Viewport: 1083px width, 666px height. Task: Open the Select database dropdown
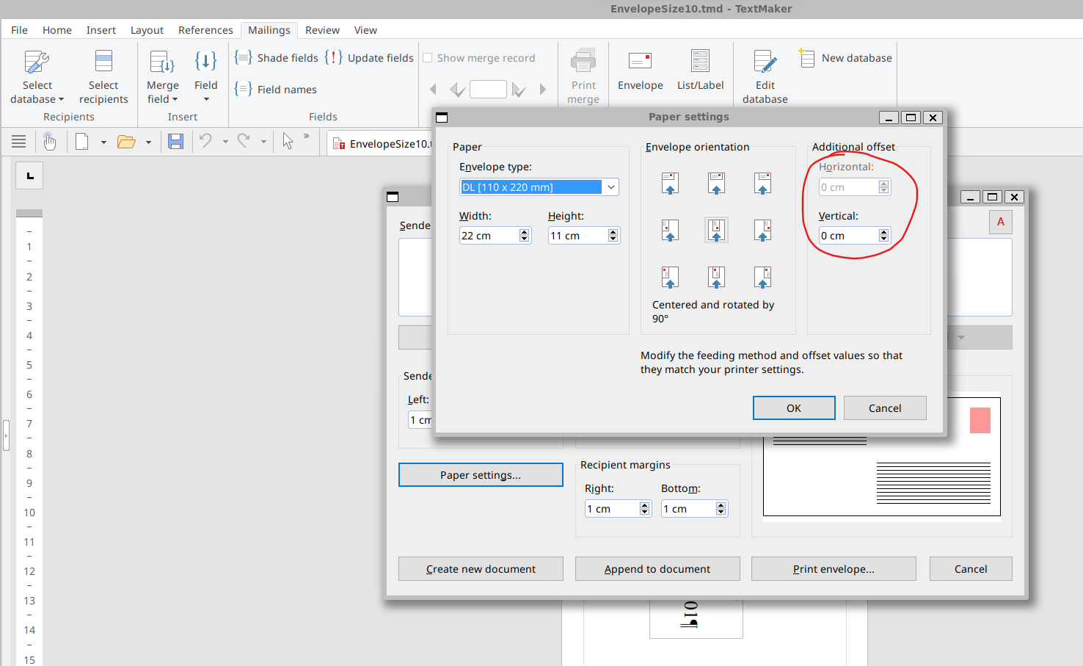tap(37, 99)
